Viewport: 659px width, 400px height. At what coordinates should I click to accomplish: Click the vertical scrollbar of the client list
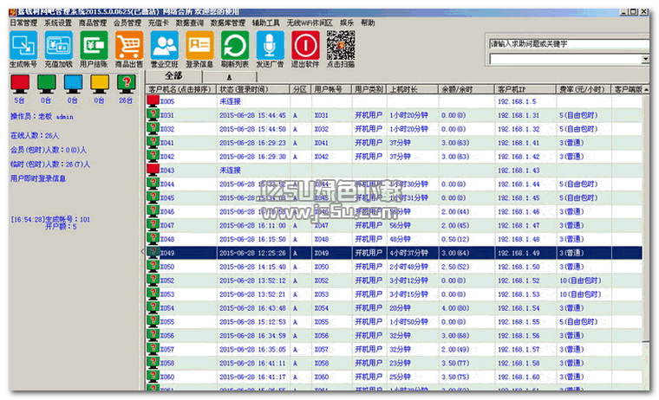coord(646,218)
